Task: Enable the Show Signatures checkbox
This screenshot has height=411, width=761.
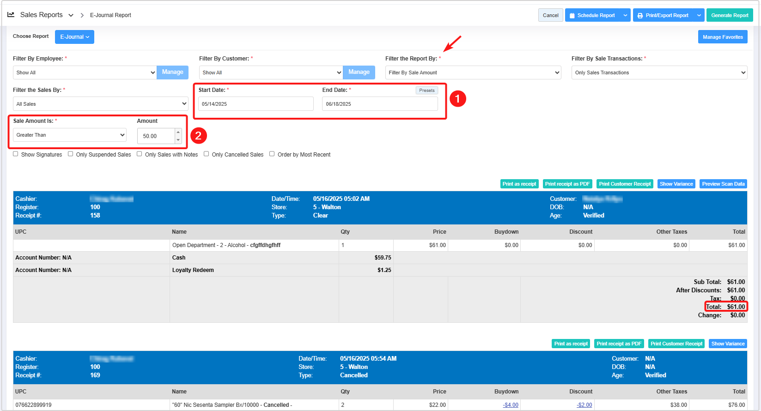Action: [x=16, y=154]
